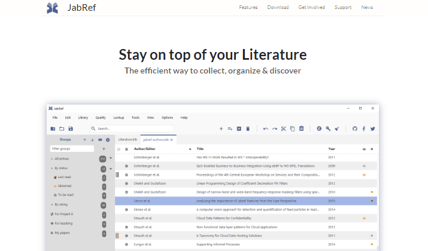The image size is (428, 251).
Task: Click inside the Search field
Action: click(132, 128)
